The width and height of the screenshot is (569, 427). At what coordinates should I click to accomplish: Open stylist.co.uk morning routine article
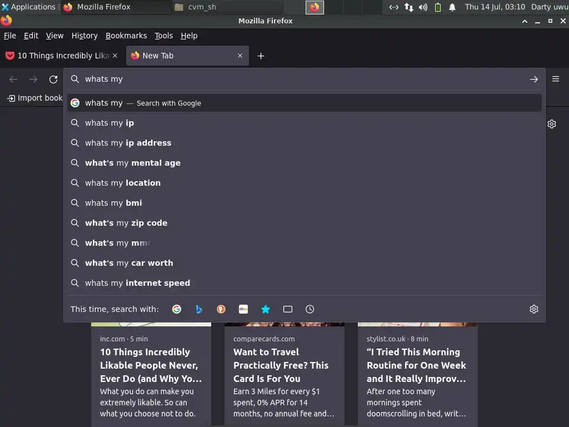(418, 374)
